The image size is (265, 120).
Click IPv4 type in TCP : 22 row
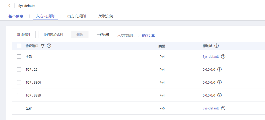click(161, 70)
